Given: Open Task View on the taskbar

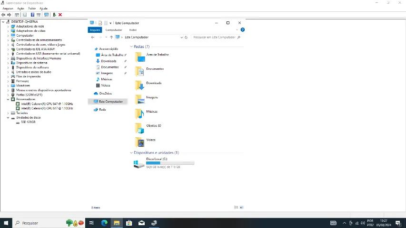Looking at the screenshot, I should (x=91, y=223).
